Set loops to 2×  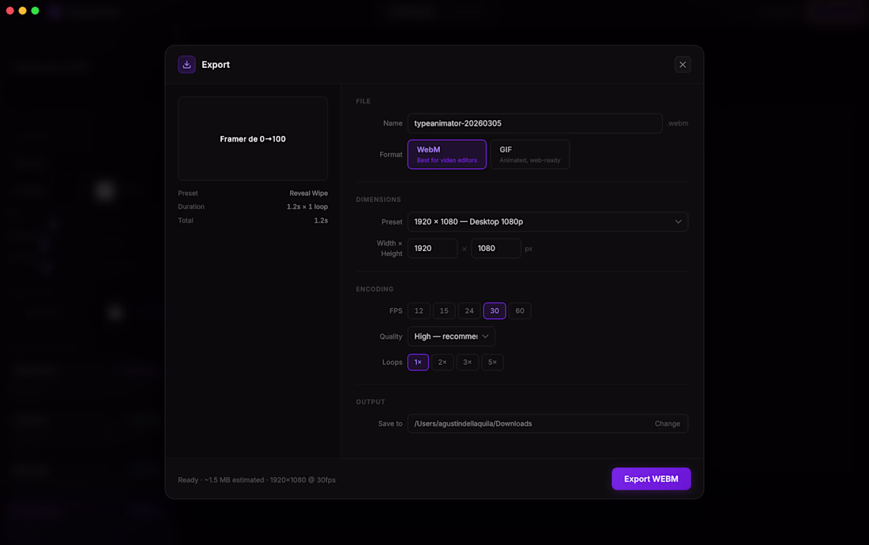(x=442, y=363)
